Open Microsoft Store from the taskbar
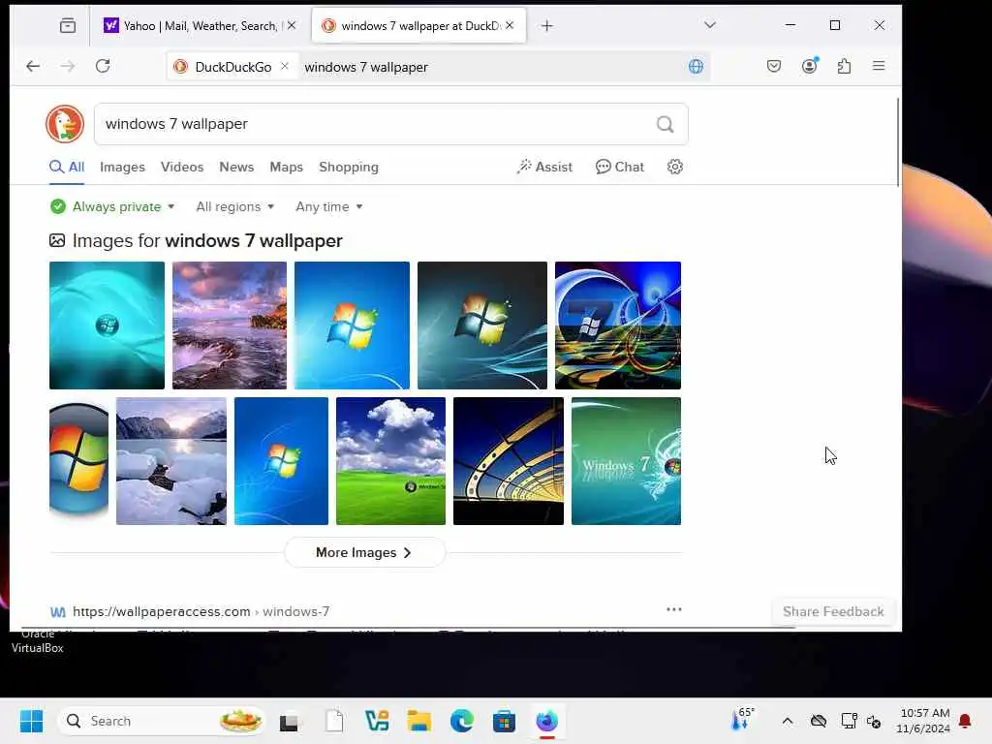 tap(504, 721)
